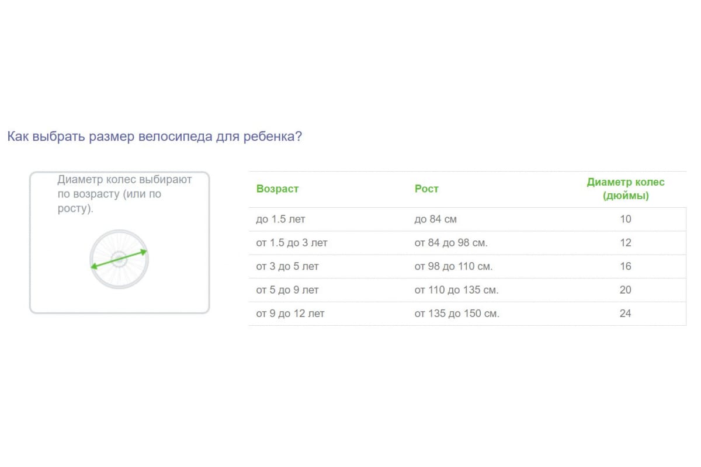This screenshot has height=467, width=701.
Task: Click the 'Диаметр колес (дюймы)' column header
Action: pos(626,189)
